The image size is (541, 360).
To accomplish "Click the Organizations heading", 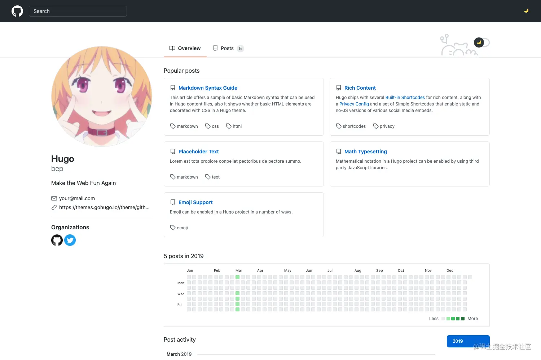I will [70, 227].
